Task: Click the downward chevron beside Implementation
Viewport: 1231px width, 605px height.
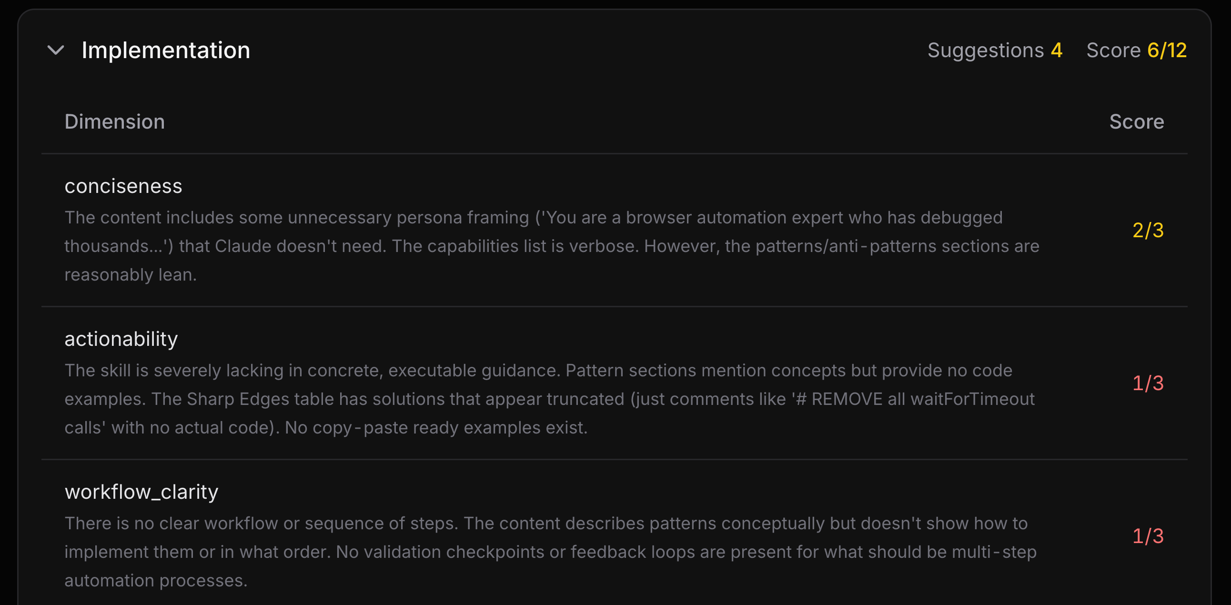Action: 55,50
